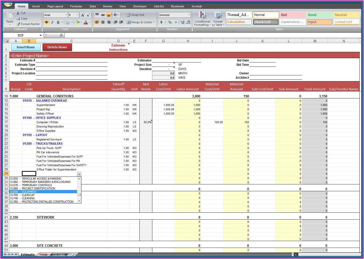Click the Insert Rows button
Screen dimensions: 364x259
point(25,47)
